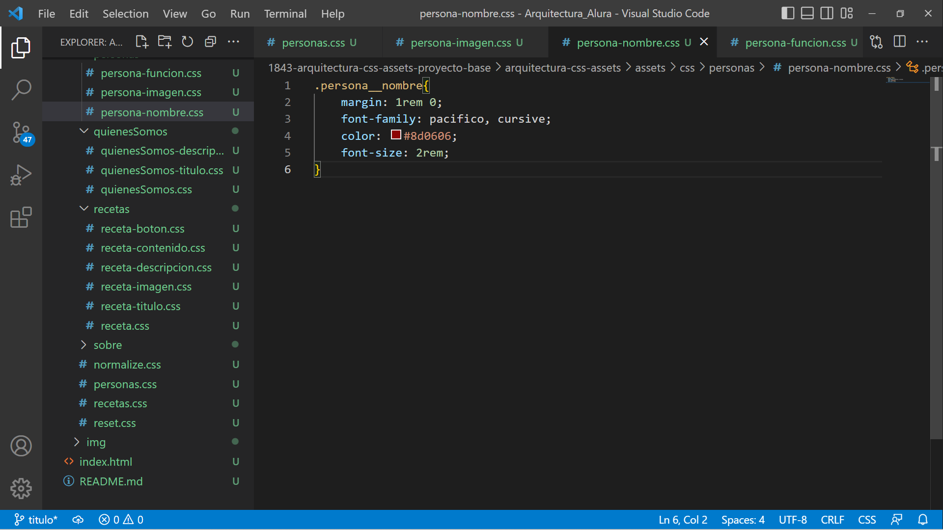Viewport: 943px width, 530px height.
Task: Click the editor vertical scrollbar
Action: click(936, 258)
